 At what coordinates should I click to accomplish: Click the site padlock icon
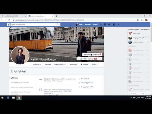(14, 20)
